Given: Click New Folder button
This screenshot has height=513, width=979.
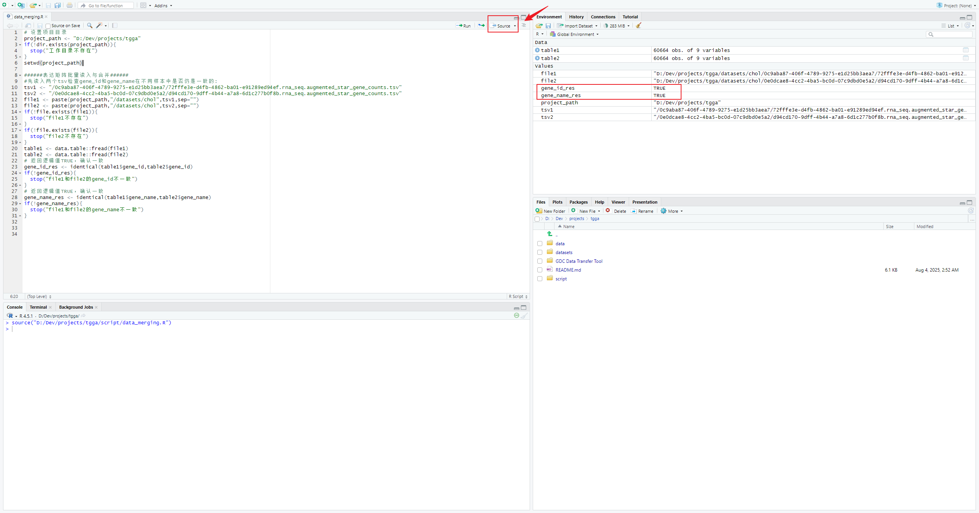Looking at the screenshot, I should click(550, 211).
